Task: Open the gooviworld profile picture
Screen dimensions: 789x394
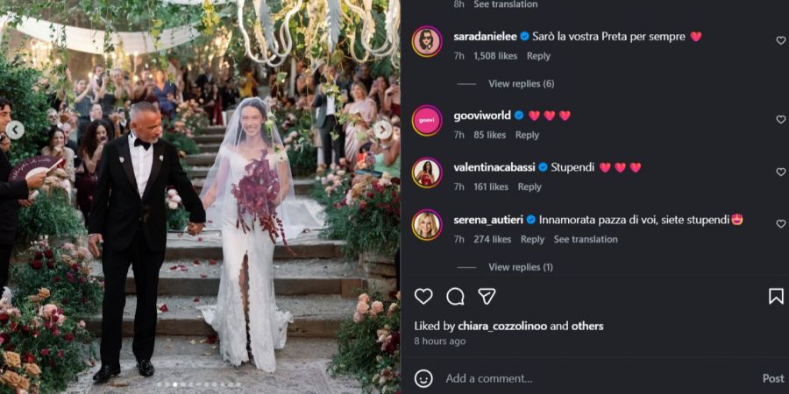Action: 427,120
